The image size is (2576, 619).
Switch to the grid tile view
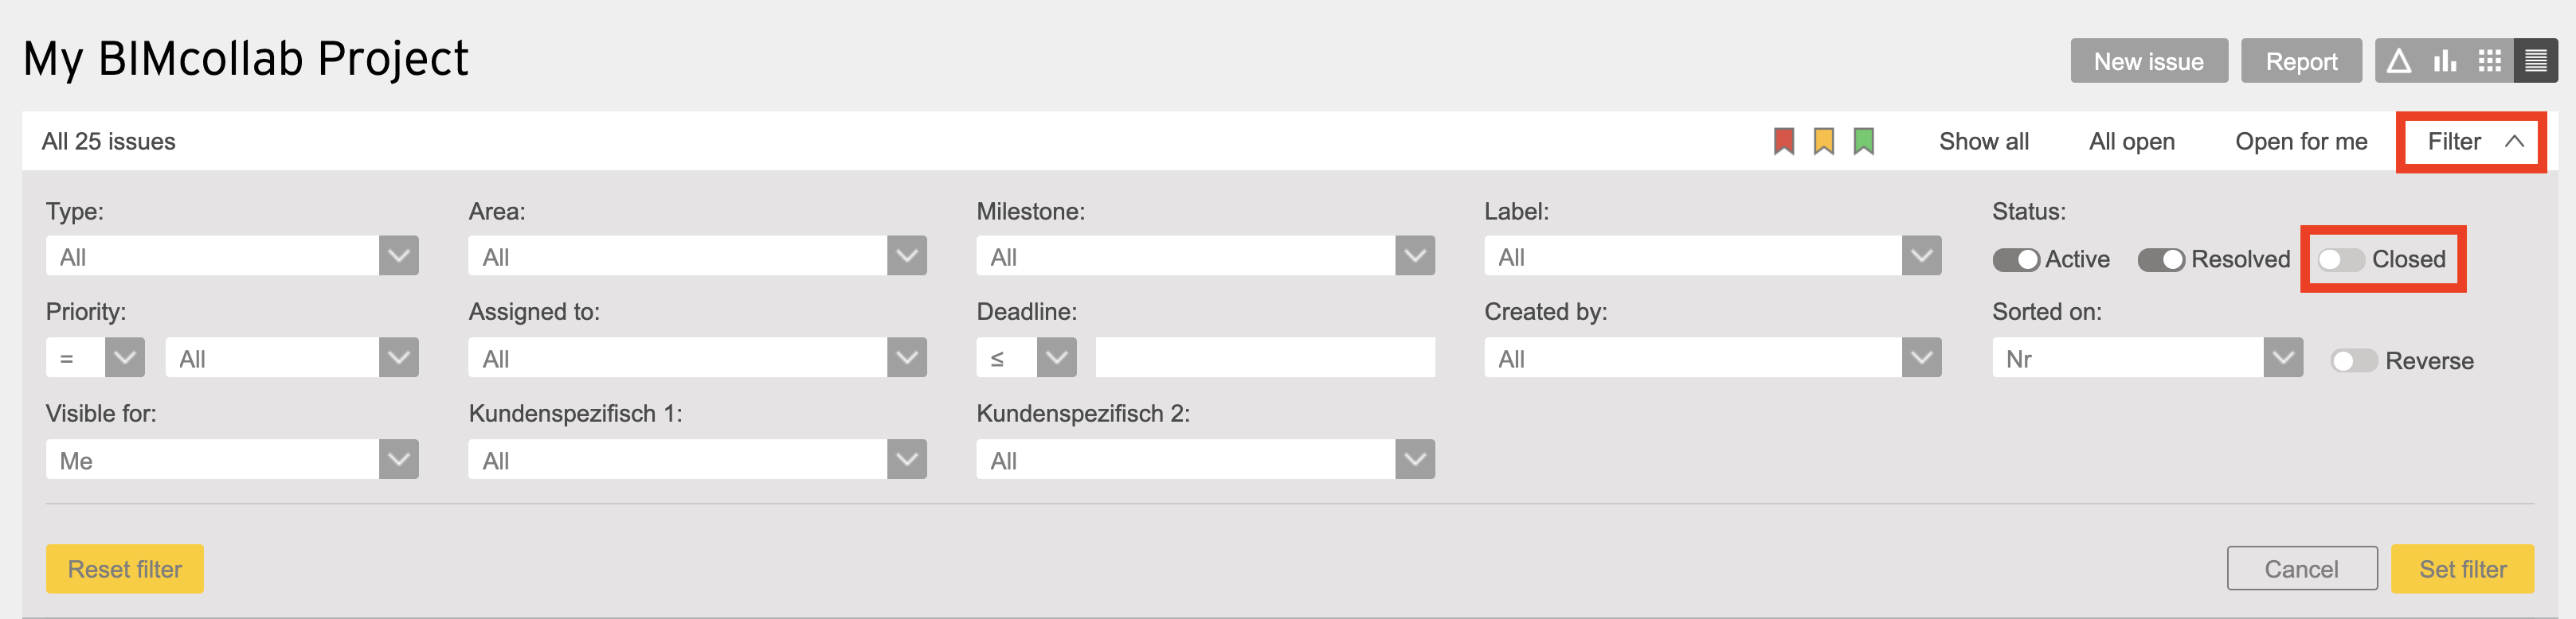point(2490,61)
